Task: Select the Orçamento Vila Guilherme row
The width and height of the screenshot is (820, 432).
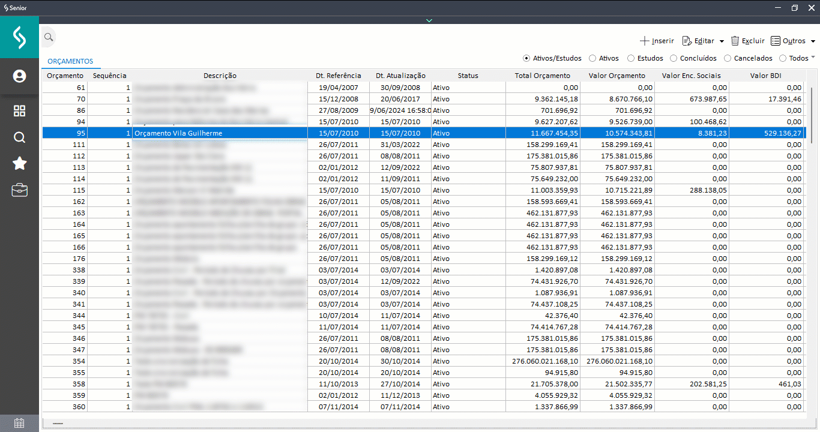Action: (x=219, y=133)
